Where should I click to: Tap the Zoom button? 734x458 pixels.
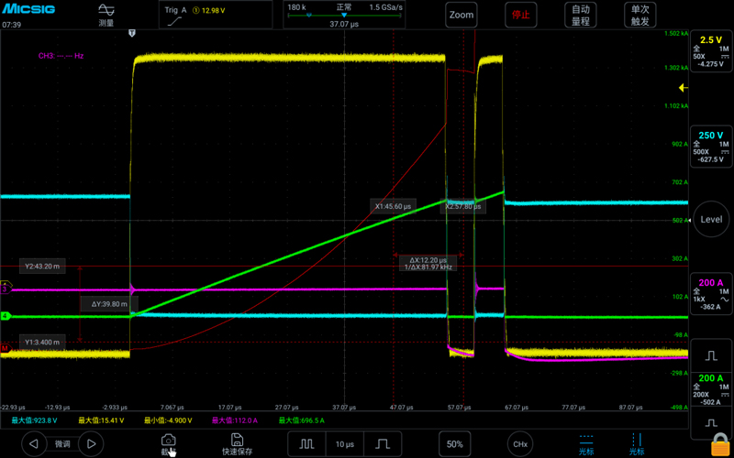462,15
